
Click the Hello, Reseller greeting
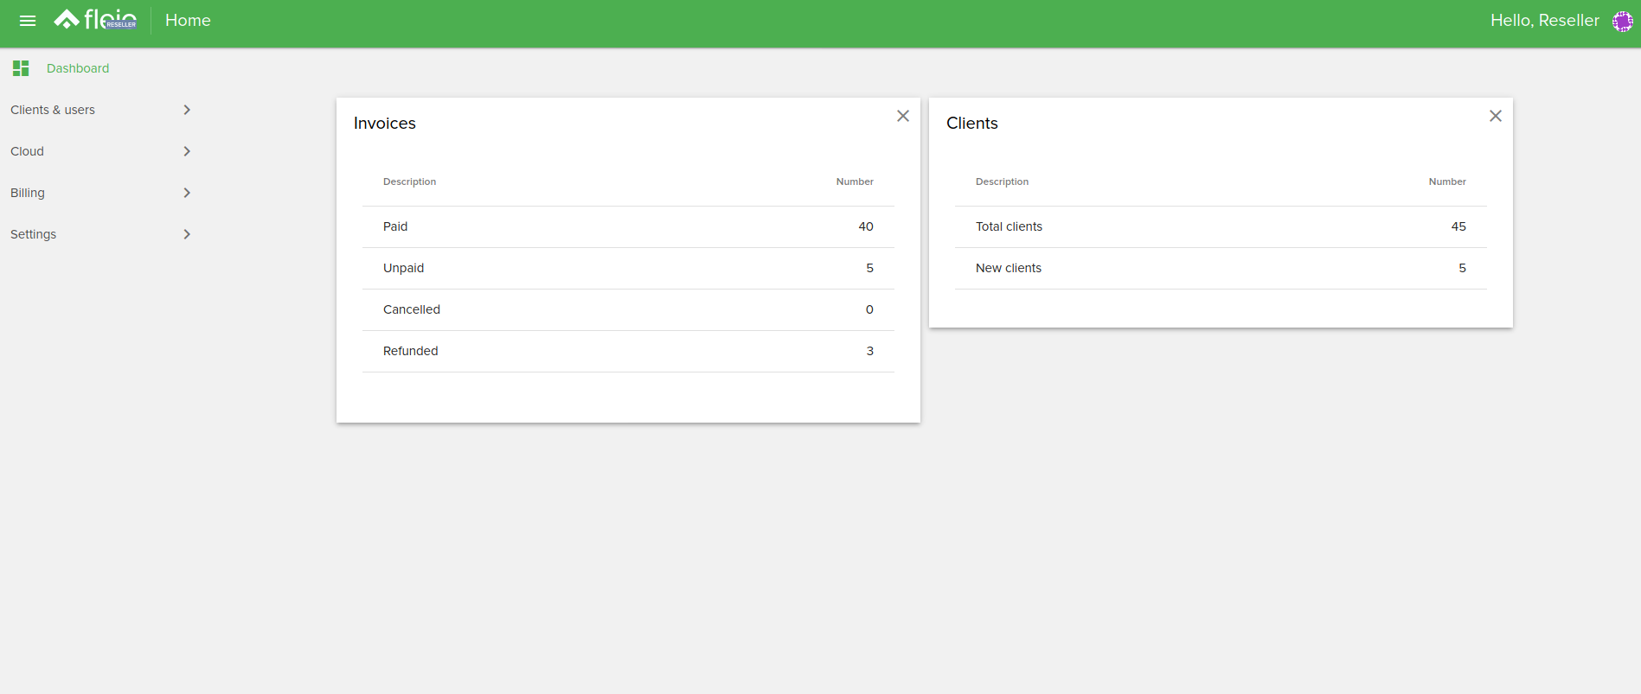(1545, 21)
